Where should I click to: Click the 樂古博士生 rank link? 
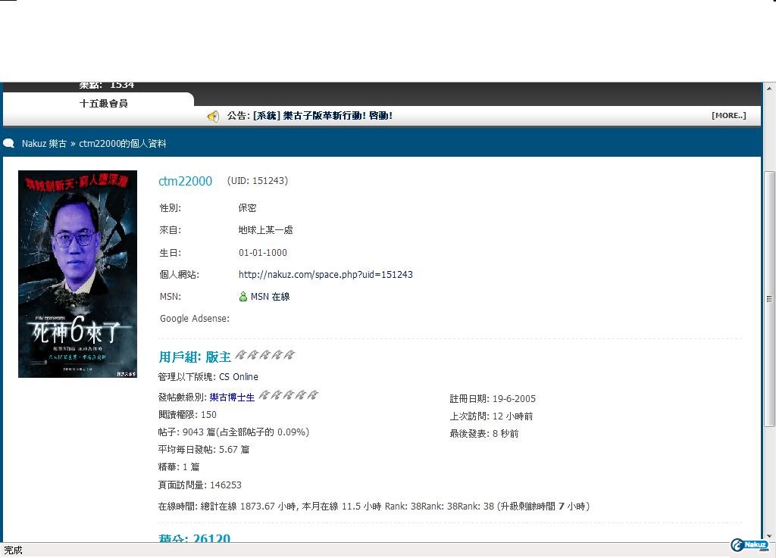pyautogui.click(x=232, y=397)
